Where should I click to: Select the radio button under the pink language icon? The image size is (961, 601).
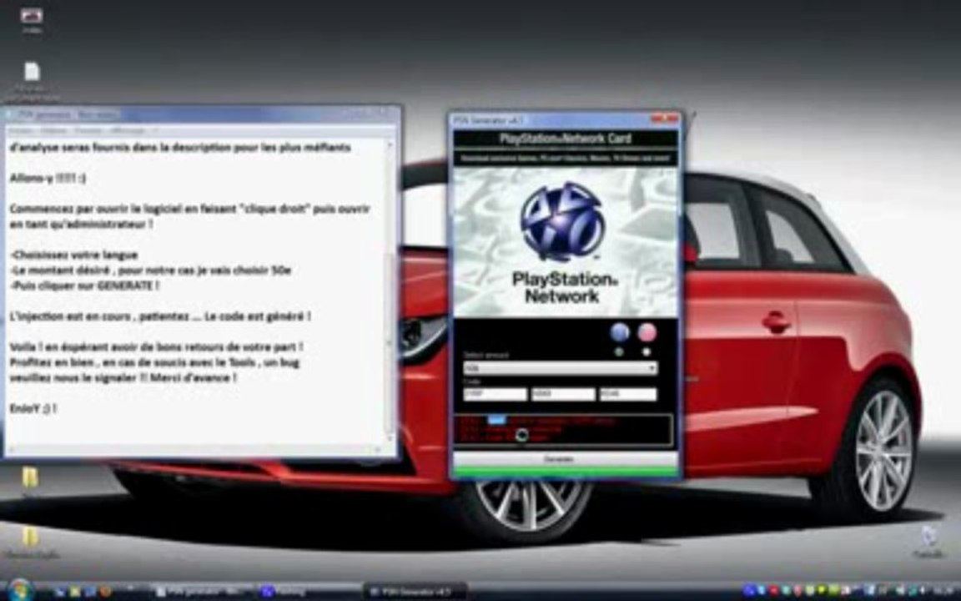pos(647,352)
